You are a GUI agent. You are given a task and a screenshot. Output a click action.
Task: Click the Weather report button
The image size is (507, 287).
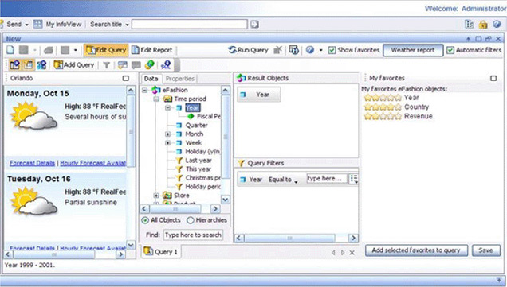point(413,50)
